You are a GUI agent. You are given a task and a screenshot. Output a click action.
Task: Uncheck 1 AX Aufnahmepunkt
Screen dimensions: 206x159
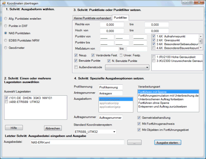154,36
